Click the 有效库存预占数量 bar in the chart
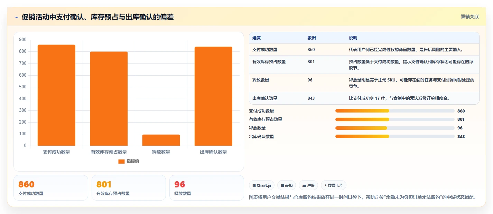The height and width of the screenshot is (214, 493). tap(109, 99)
